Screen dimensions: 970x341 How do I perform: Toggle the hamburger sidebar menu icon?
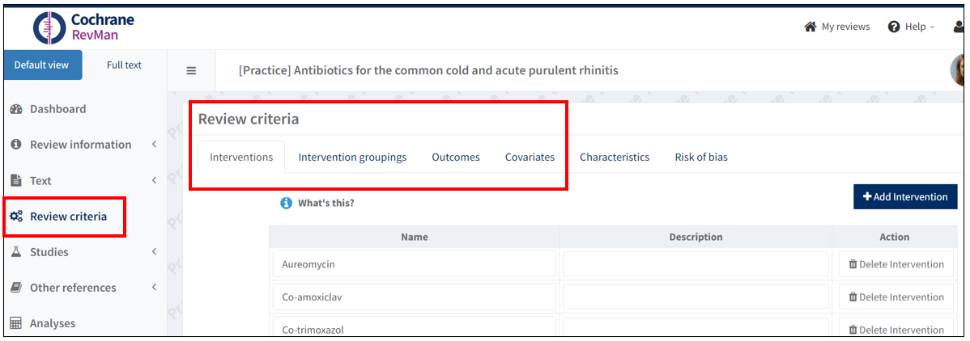[192, 71]
